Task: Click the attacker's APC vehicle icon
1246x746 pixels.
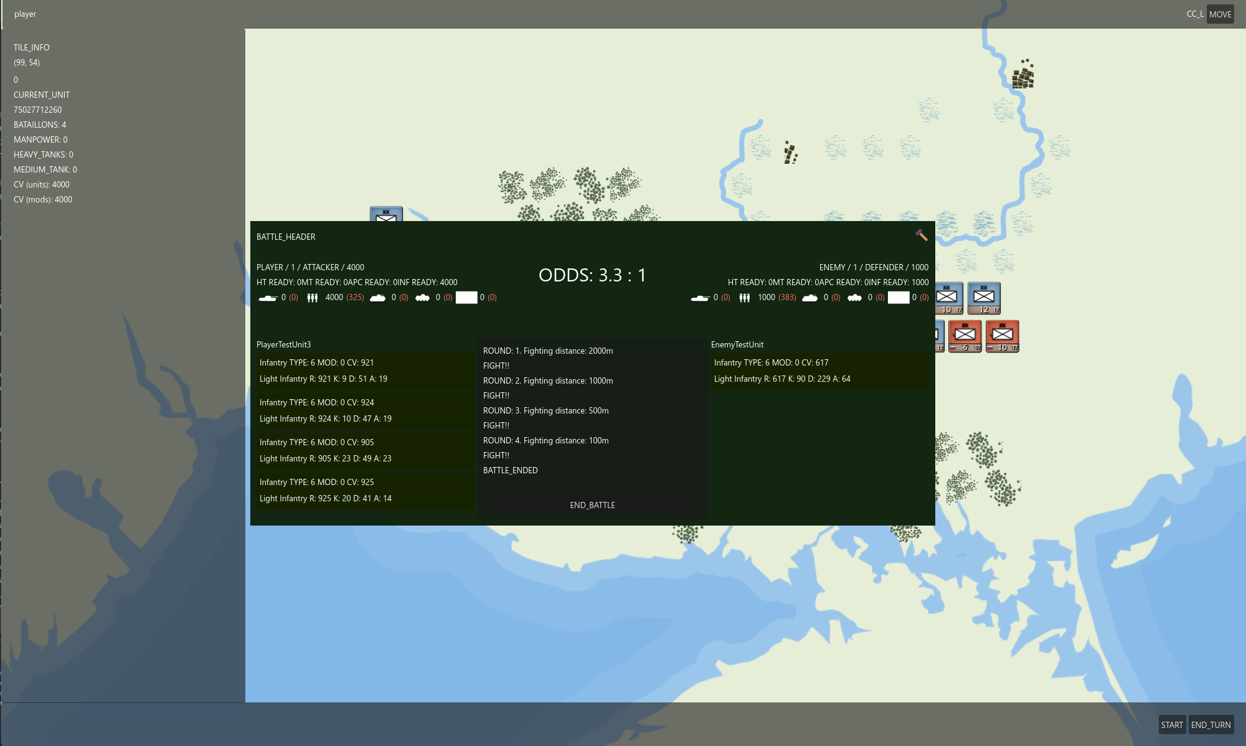Action: tap(422, 298)
